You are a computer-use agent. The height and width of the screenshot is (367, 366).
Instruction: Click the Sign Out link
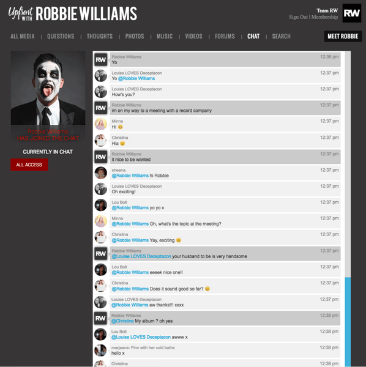pos(298,17)
